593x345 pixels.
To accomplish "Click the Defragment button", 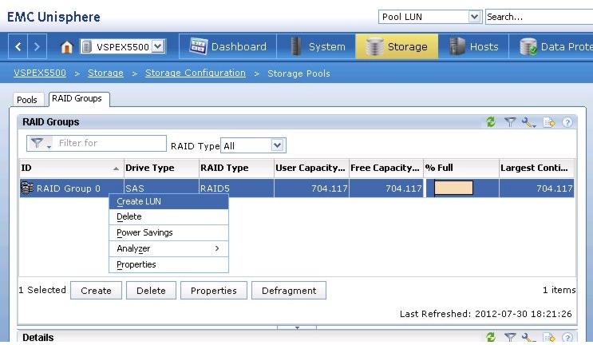I will pos(289,291).
